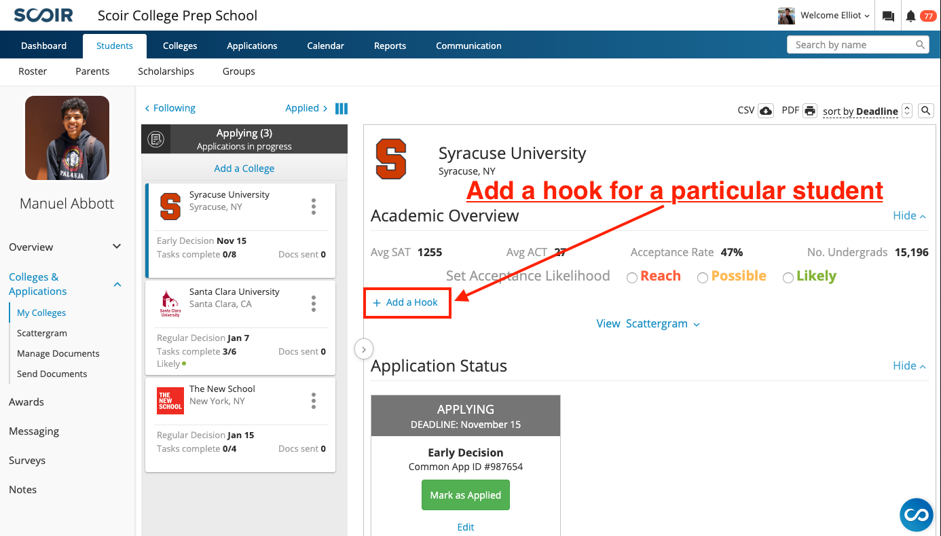Open Syracuse University card three-dot menu
Screen dimensions: 941x536
[x=313, y=207]
